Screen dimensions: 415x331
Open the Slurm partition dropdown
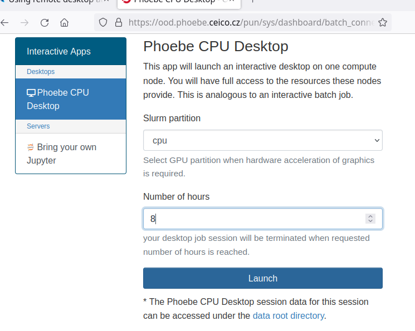[x=263, y=140]
